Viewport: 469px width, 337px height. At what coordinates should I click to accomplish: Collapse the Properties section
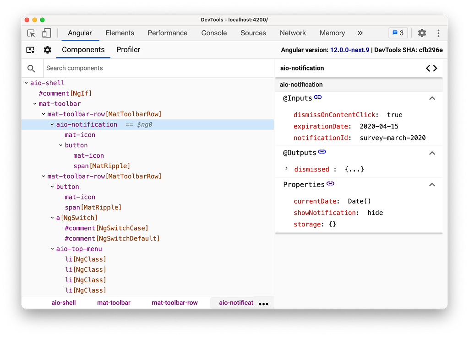coord(431,185)
